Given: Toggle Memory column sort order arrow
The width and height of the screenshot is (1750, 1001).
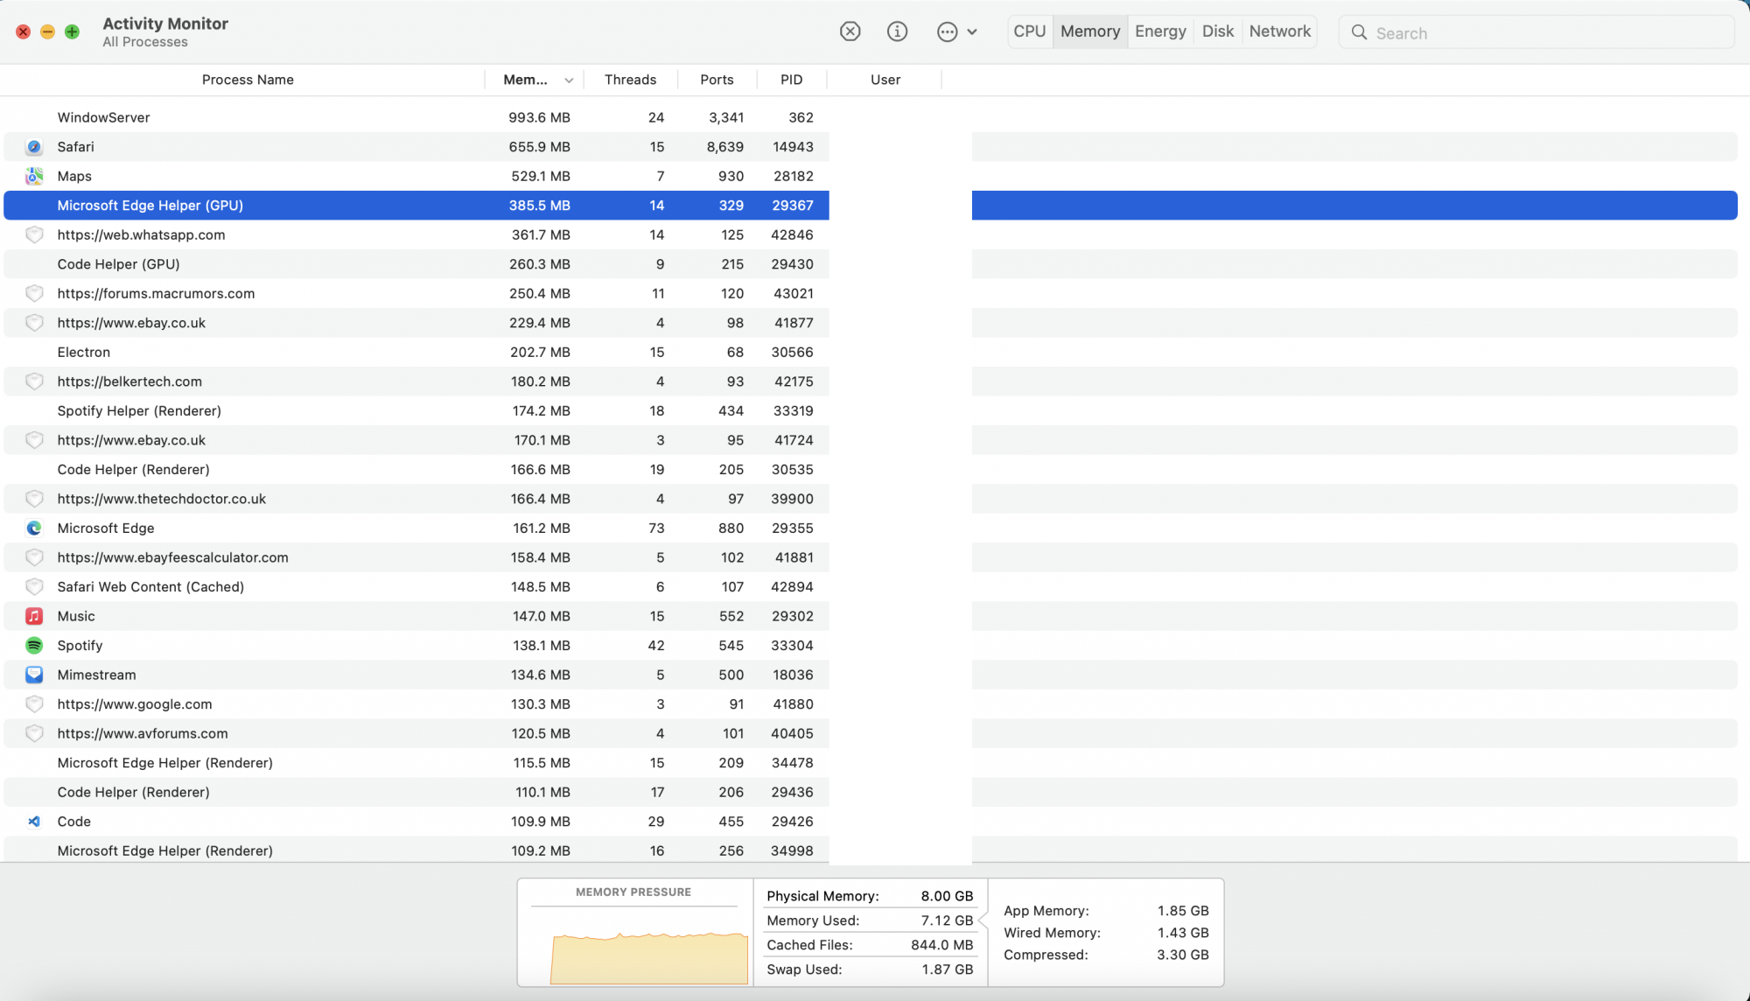Looking at the screenshot, I should [x=569, y=80].
